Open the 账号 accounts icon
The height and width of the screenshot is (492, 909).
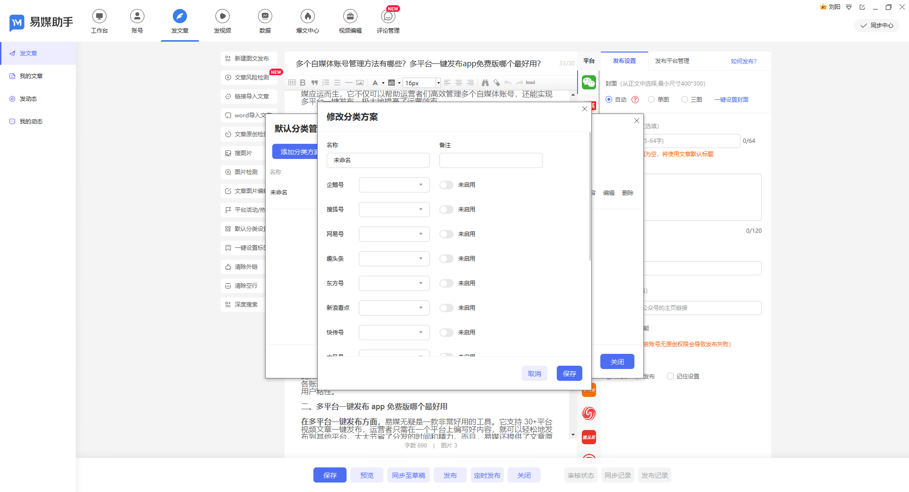(137, 17)
